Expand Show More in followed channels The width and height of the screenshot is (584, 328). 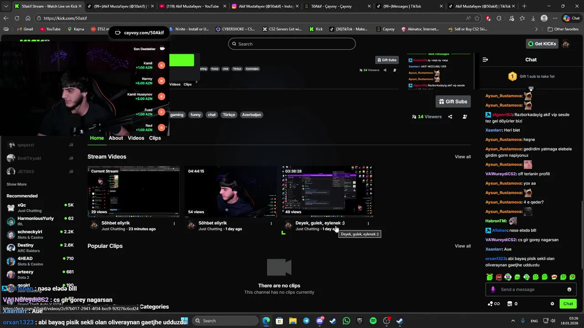click(x=16, y=184)
